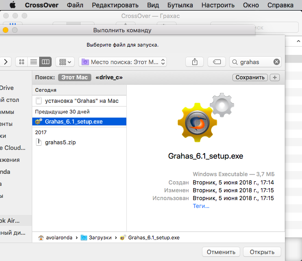Viewport: 302px width, 261px height.
Task: Open the Редактировать menu
Action: [x=115, y=5]
